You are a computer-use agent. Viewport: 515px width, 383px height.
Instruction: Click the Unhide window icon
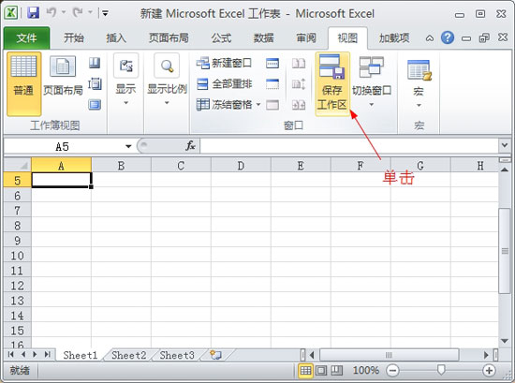point(272,105)
